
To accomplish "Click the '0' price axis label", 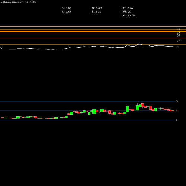I will tap(176, 120).
